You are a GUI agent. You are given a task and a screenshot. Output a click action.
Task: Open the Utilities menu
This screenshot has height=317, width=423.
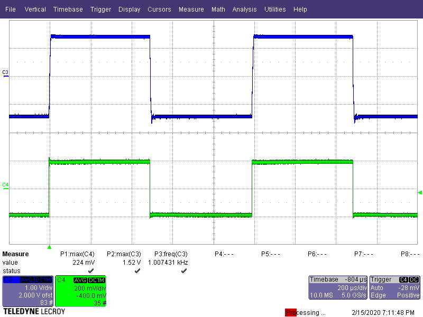[x=275, y=10]
